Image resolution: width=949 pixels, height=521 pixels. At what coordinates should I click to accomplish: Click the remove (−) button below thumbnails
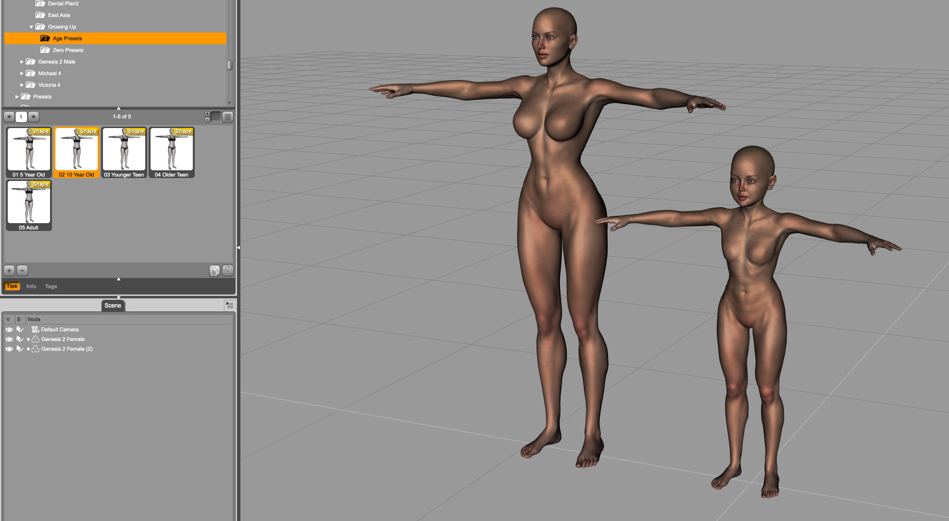(22, 271)
